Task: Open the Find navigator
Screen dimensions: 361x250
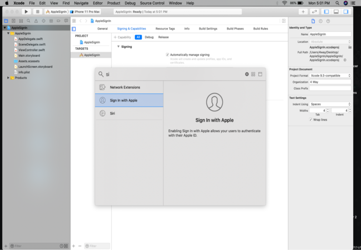Action: [28, 21]
